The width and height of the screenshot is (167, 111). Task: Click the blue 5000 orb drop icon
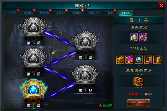139,60
